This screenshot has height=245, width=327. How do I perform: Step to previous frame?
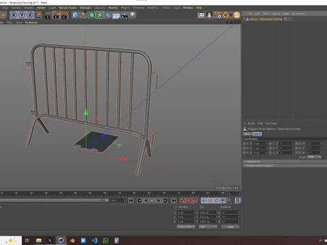tap(146, 201)
